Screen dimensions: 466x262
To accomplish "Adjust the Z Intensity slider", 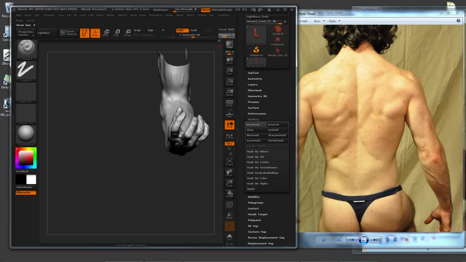I will [189, 35].
